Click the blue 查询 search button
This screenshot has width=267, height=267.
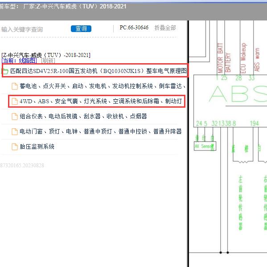(81, 28)
